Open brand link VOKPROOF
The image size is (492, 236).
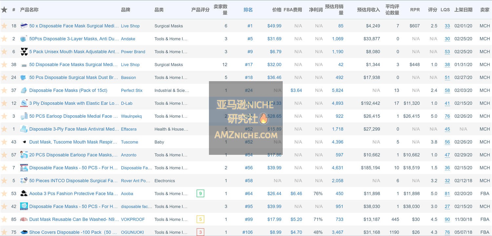[x=133, y=219]
